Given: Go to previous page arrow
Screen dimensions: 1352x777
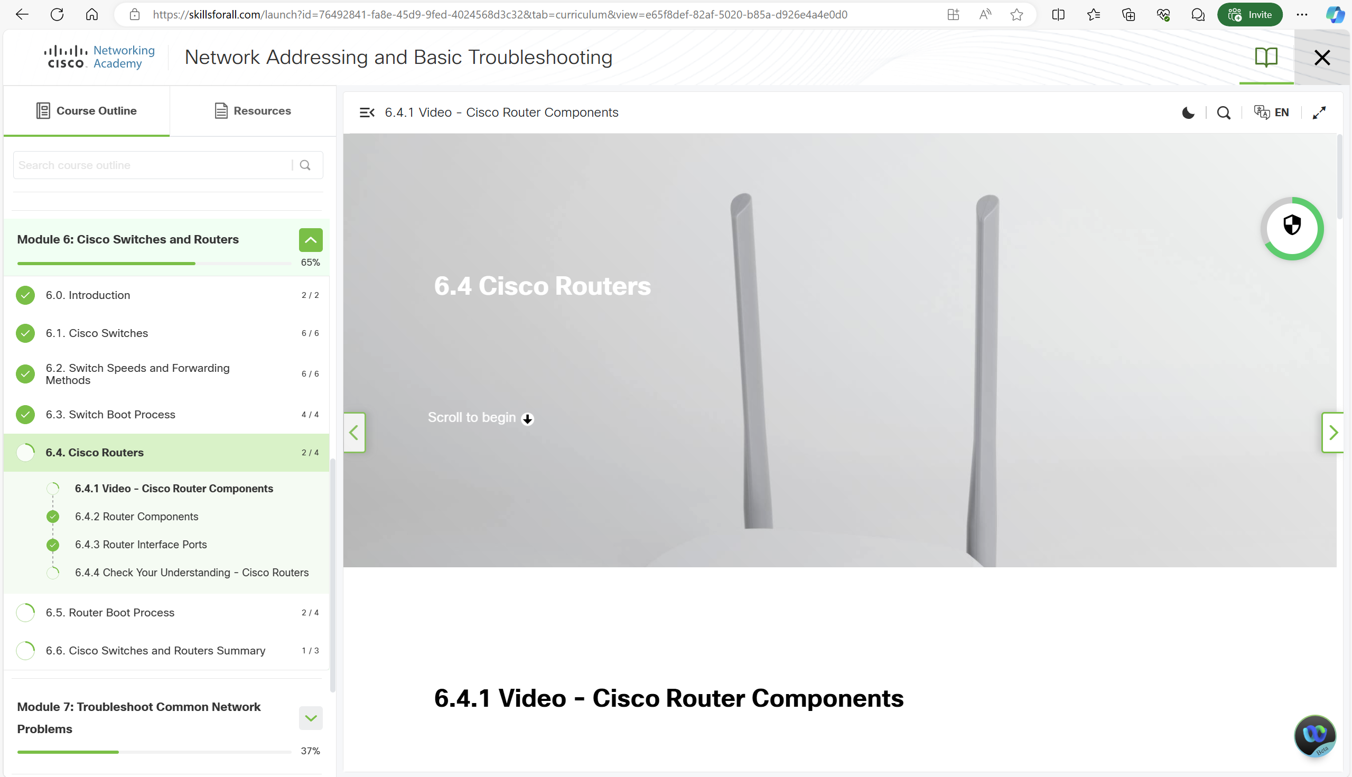Looking at the screenshot, I should (354, 432).
